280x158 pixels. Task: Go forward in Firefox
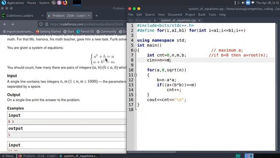tap(12, 24)
